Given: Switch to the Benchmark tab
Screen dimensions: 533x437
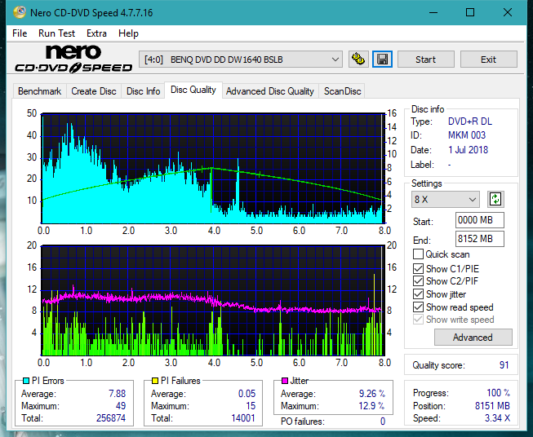Looking at the screenshot, I should pyautogui.click(x=40, y=91).
